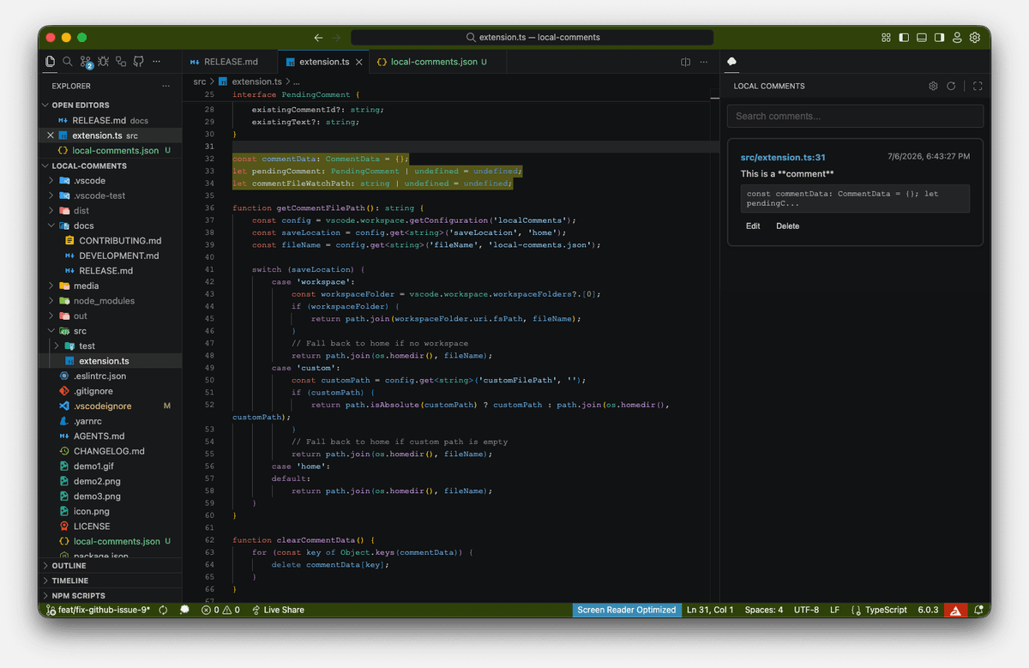Open the Explorer view in activity bar
1029x668 pixels.
(x=51, y=62)
